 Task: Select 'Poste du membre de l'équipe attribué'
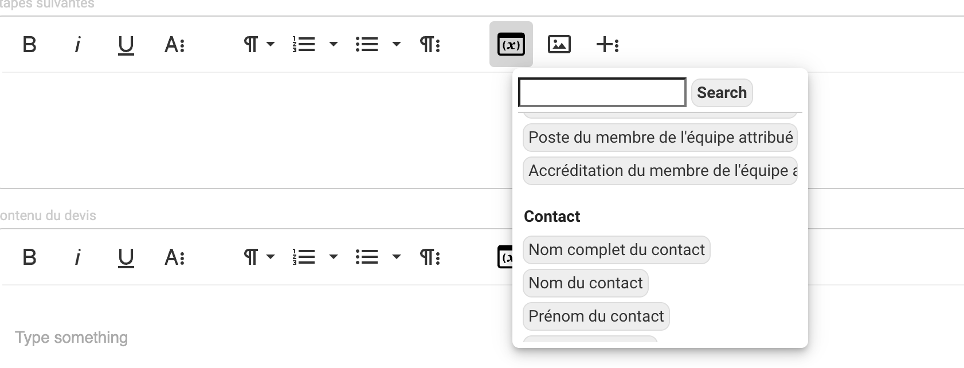tap(660, 138)
